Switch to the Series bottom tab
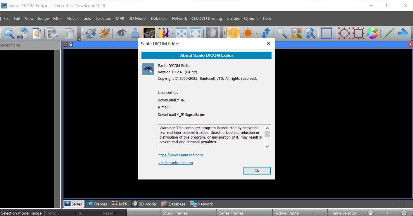This screenshot has height=216, width=413. pos(73,204)
